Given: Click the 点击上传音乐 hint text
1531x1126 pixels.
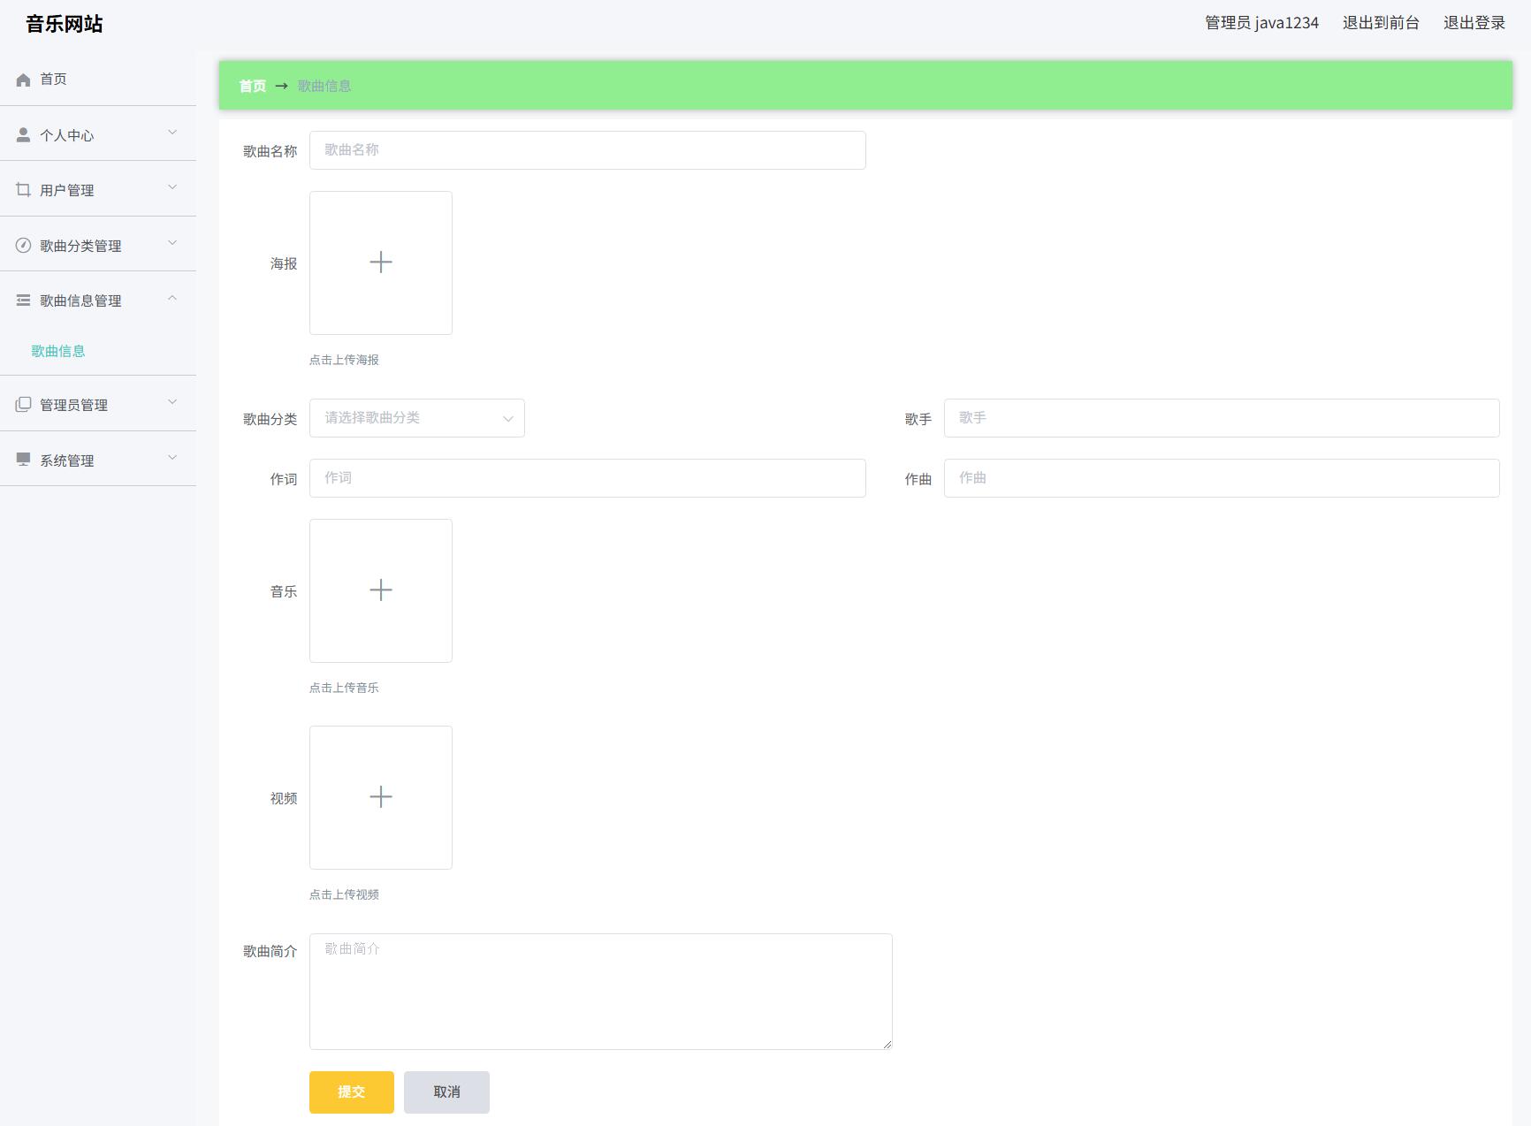Looking at the screenshot, I should tap(344, 688).
